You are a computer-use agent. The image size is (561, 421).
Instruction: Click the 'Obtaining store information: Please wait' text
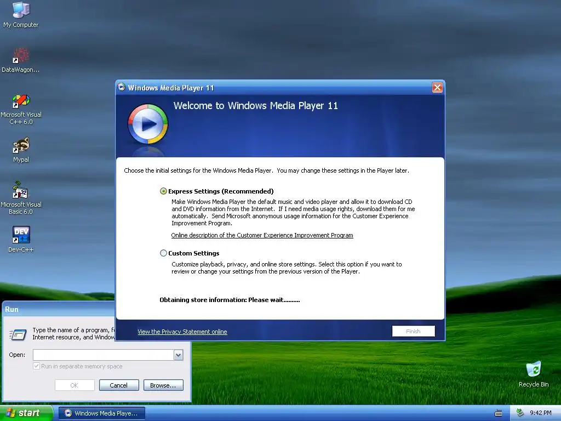(x=230, y=300)
